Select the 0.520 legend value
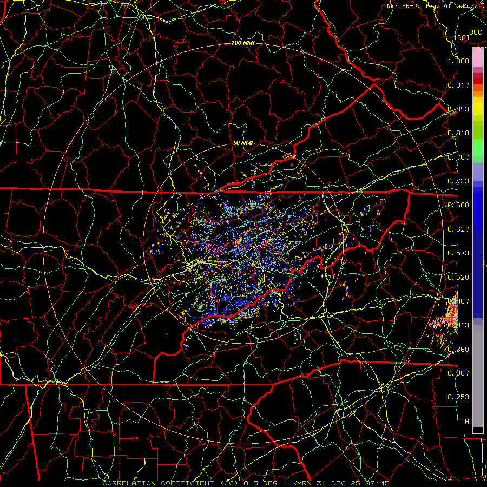 coord(458,278)
